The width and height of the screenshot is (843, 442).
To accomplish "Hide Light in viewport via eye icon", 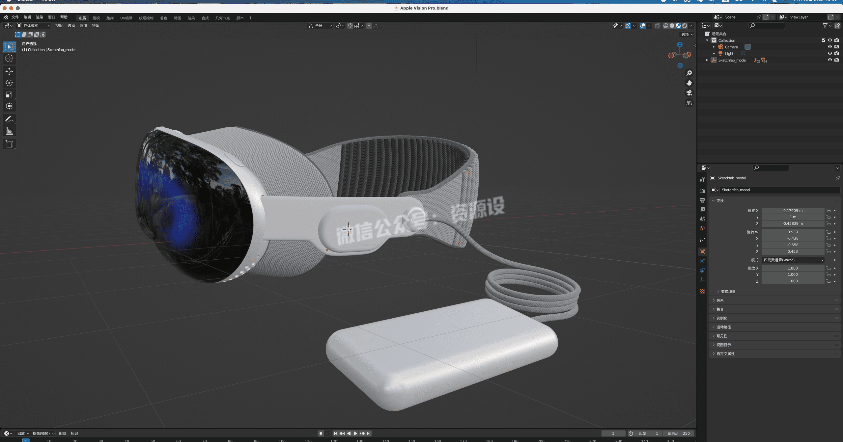I will pos(830,53).
